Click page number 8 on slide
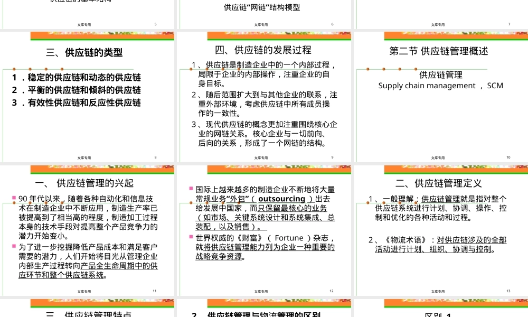This screenshot has height=317, width=528. (155, 157)
